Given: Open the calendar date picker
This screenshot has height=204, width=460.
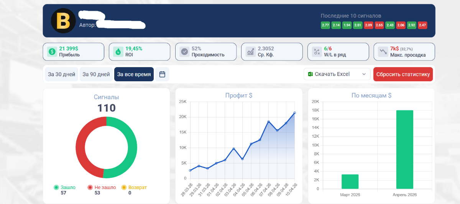Looking at the screenshot, I should pos(162,74).
